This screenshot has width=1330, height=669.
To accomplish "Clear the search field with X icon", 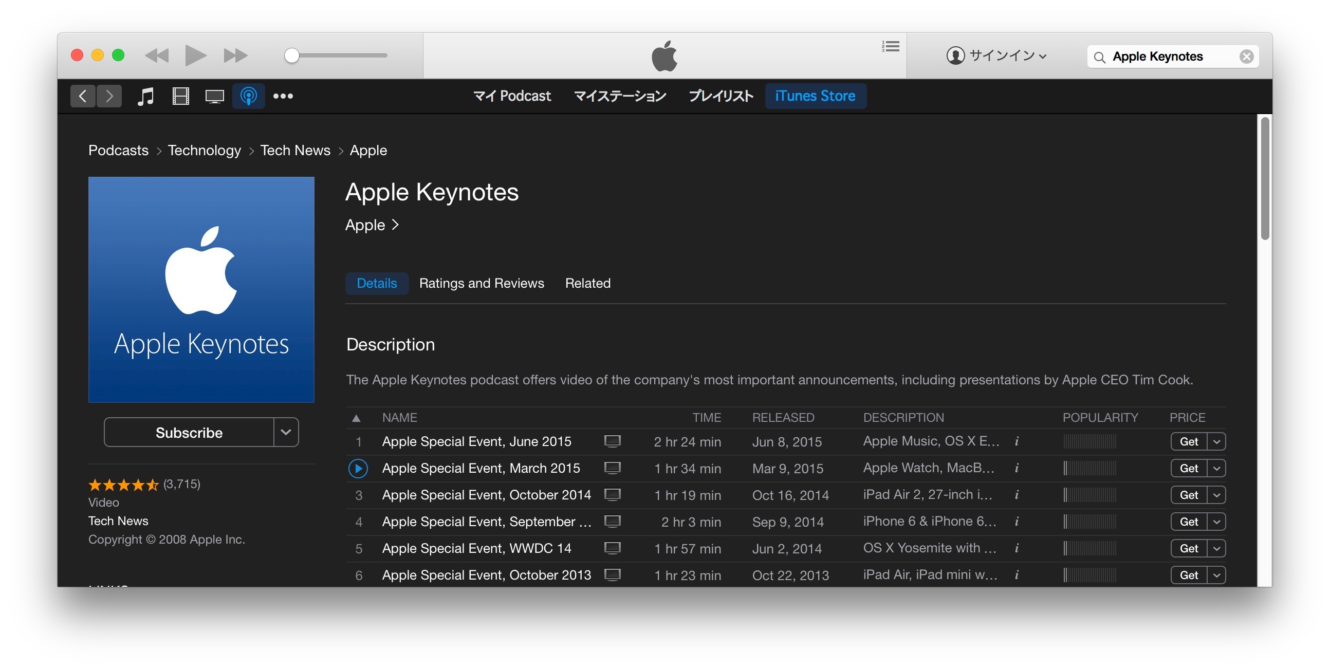I will (1246, 57).
